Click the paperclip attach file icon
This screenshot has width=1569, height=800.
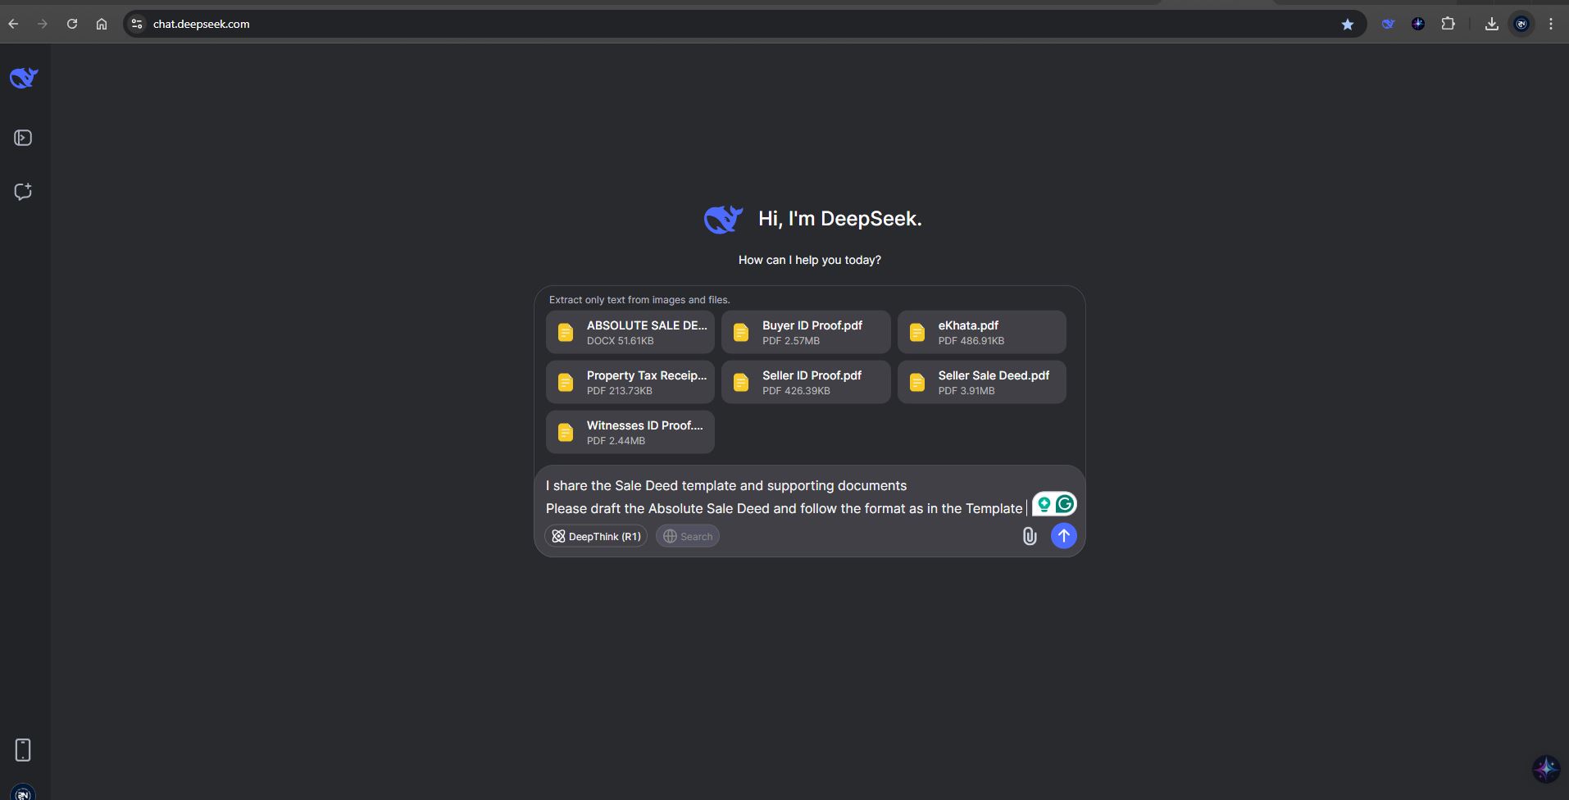click(x=1030, y=536)
